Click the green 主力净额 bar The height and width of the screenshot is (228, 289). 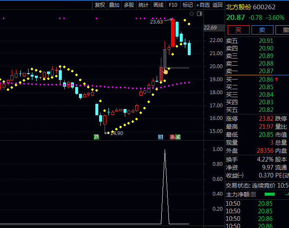(269, 194)
